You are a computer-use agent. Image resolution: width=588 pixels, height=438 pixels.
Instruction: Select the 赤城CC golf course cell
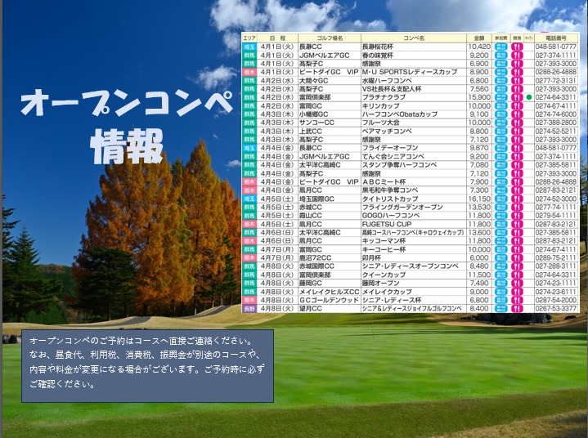coord(330,208)
